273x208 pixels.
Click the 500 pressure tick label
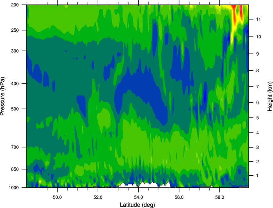pyautogui.click(x=15, y=109)
